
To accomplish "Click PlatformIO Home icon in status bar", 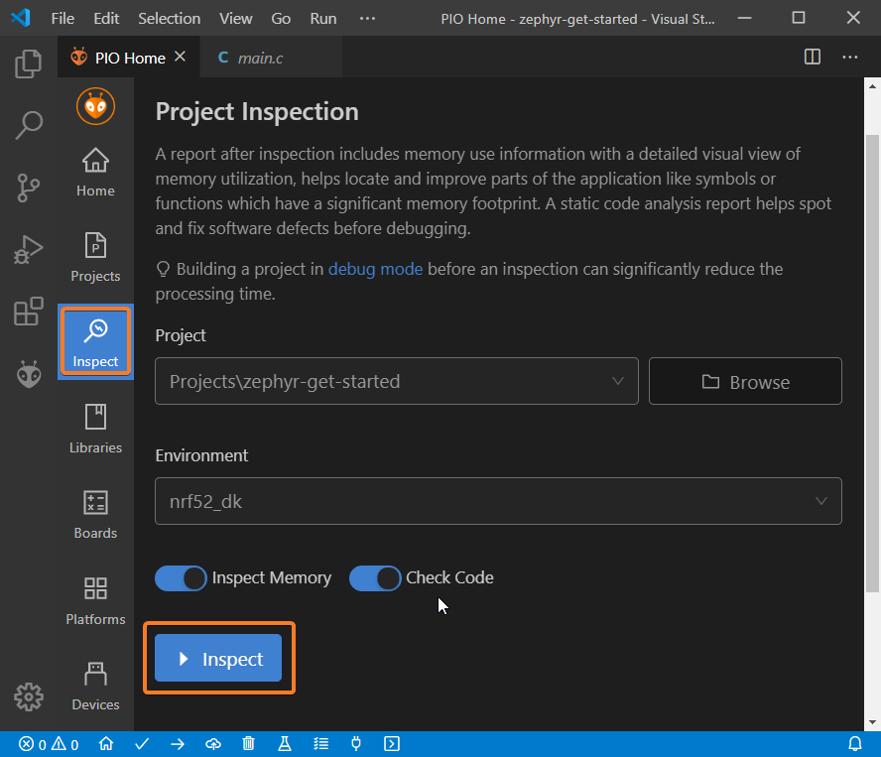I will pyautogui.click(x=106, y=744).
